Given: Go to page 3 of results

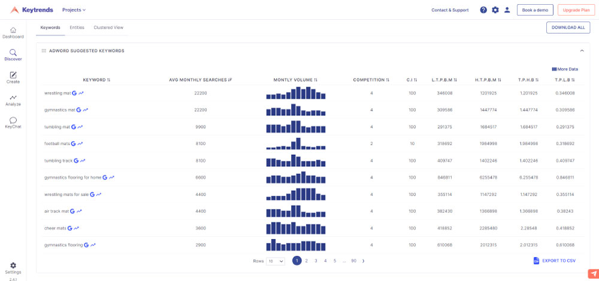Looking at the screenshot, I should [x=316, y=261].
